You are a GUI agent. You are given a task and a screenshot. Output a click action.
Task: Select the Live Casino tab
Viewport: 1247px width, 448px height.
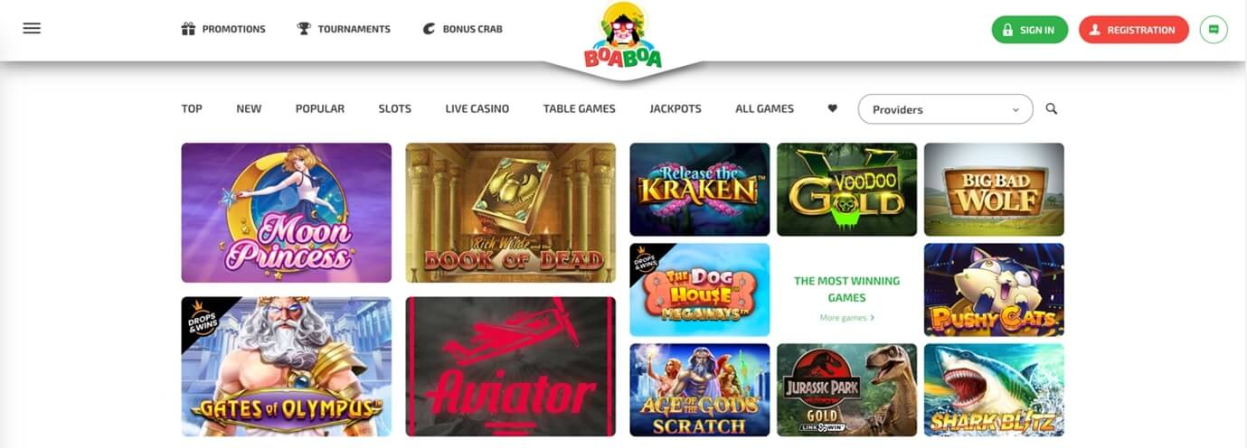point(477,108)
